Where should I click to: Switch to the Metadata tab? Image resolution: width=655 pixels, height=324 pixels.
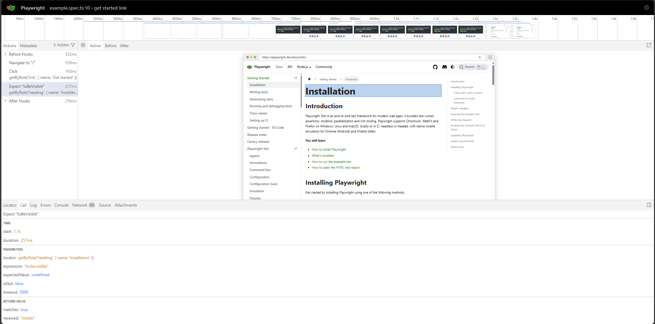click(x=28, y=46)
